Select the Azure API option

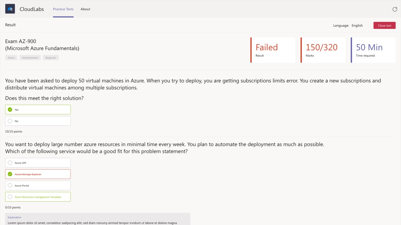38,163
